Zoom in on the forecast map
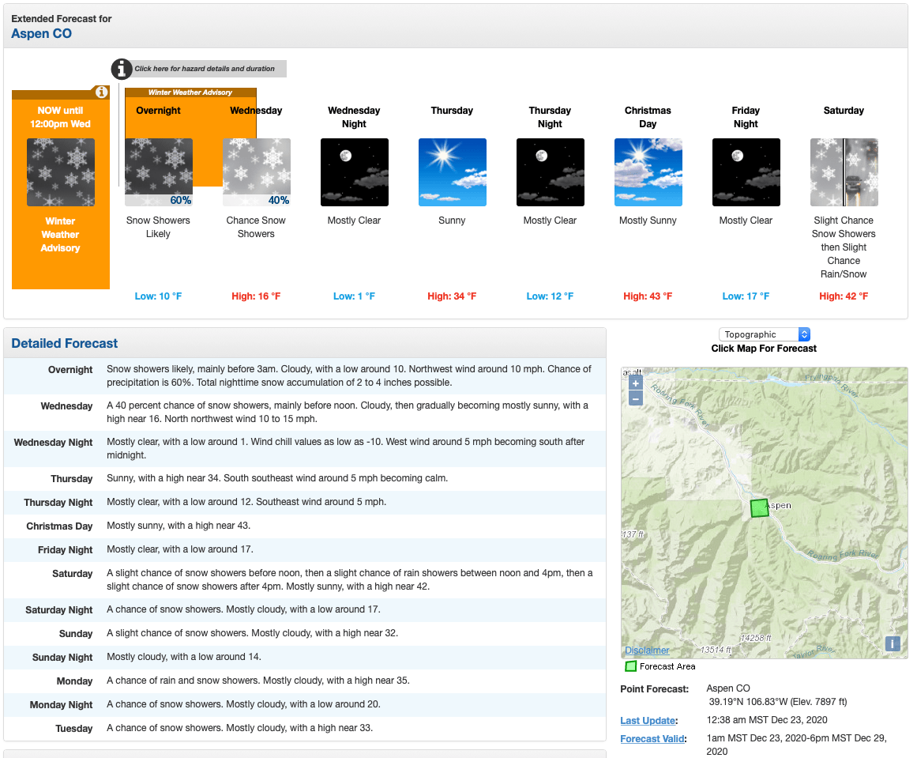Image resolution: width=917 pixels, height=758 pixels. [636, 383]
